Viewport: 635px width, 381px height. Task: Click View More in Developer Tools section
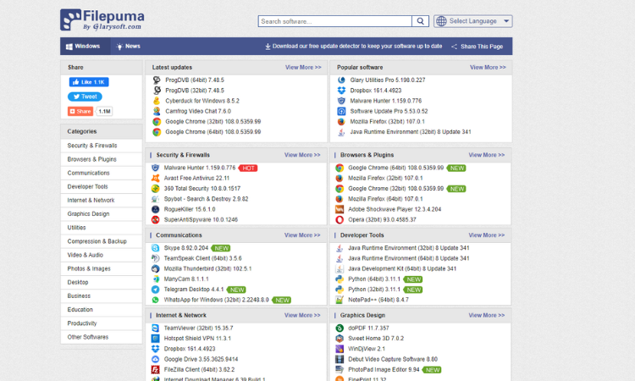coord(486,235)
